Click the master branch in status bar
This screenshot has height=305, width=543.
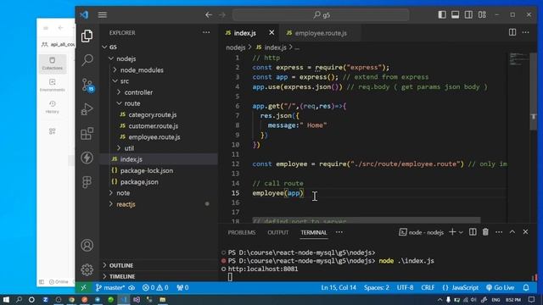110,288
